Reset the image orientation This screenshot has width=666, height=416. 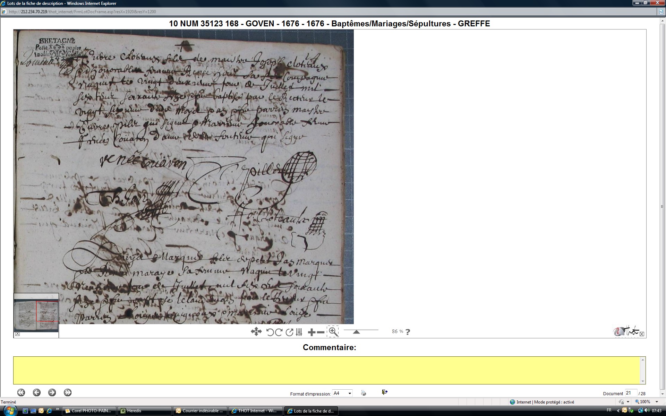289,332
